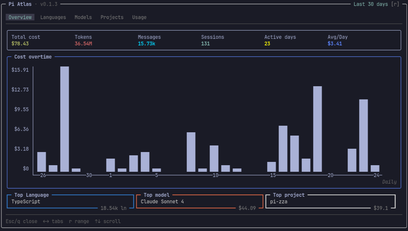Click the 131 sessions value
Screen dimensions: 408x231
click(205, 43)
